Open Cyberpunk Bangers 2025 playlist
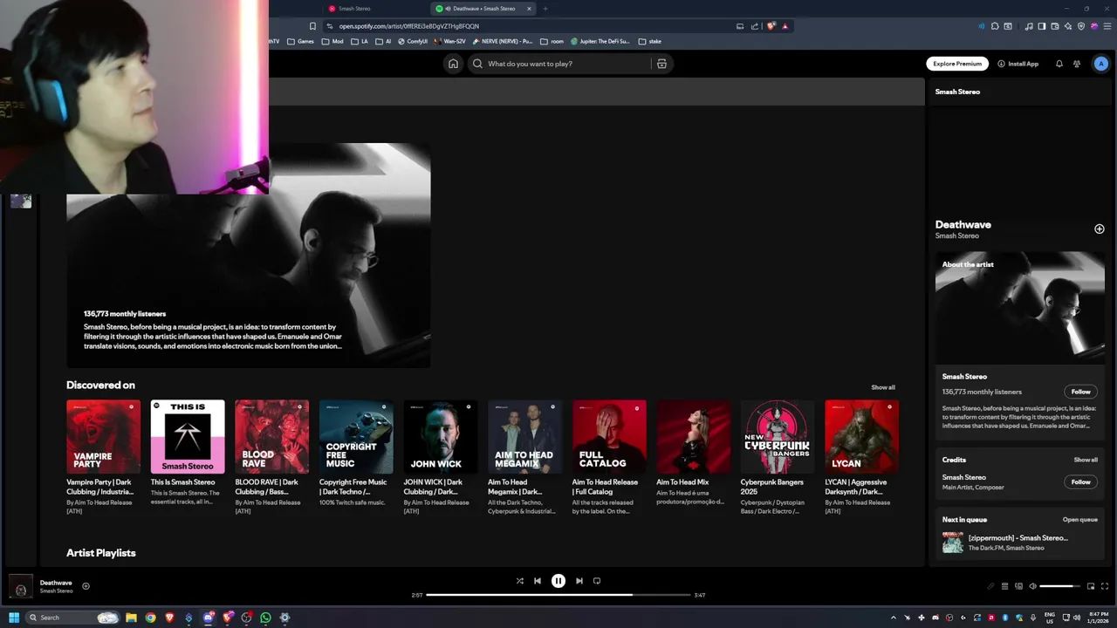The image size is (1117, 628). point(778,457)
